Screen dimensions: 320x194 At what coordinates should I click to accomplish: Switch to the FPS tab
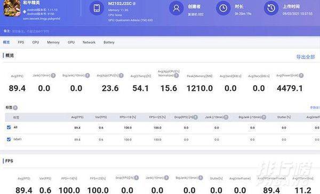click(x=21, y=43)
